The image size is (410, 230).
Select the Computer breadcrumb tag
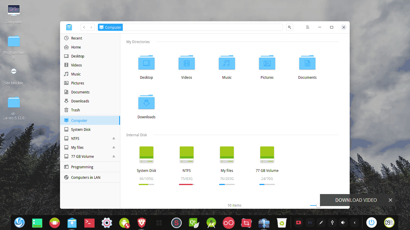(110, 27)
